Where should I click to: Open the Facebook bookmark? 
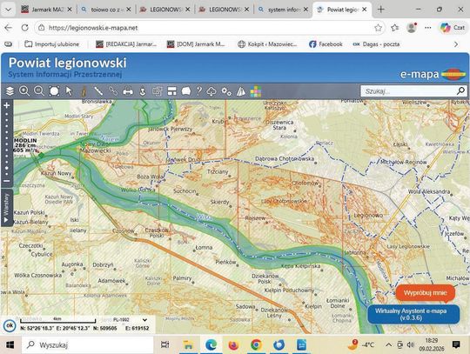click(x=326, y=44)
